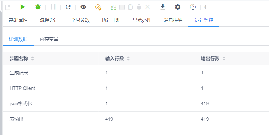Image resolution: width=269 pixels, height=135 pixels.
Task: Start debugging with the green bug icon
Action: (38, 7)
